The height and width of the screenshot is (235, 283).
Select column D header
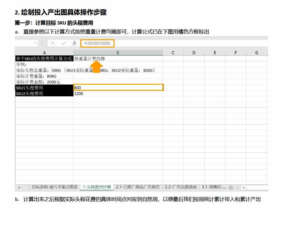(x=194, y=53)
